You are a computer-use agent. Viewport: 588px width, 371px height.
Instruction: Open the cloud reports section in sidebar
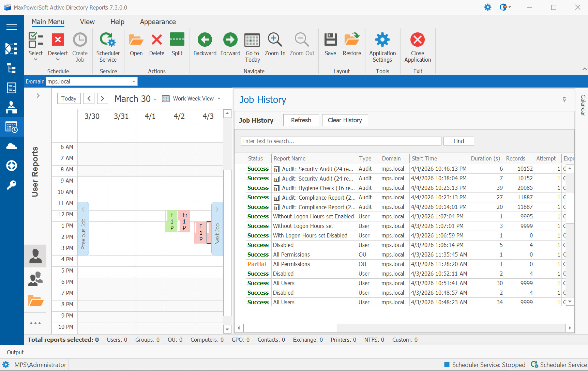point(12,146)
